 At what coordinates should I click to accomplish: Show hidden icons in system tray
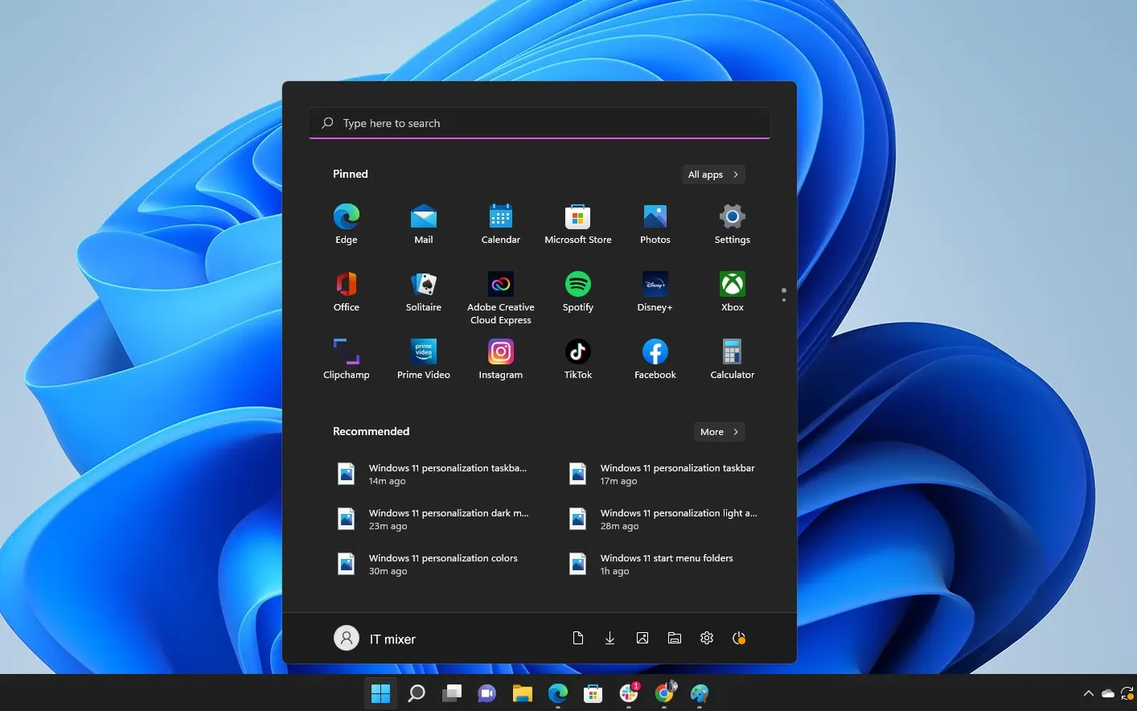click(x=1088, y=693)
